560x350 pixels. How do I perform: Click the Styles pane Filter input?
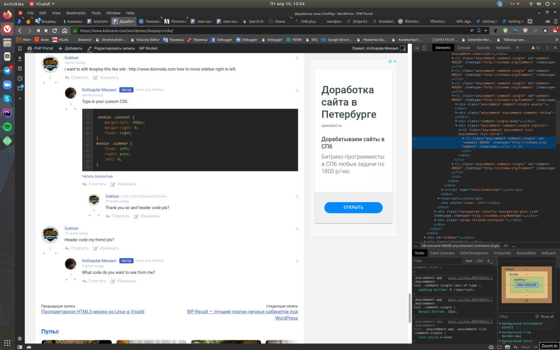437,261
